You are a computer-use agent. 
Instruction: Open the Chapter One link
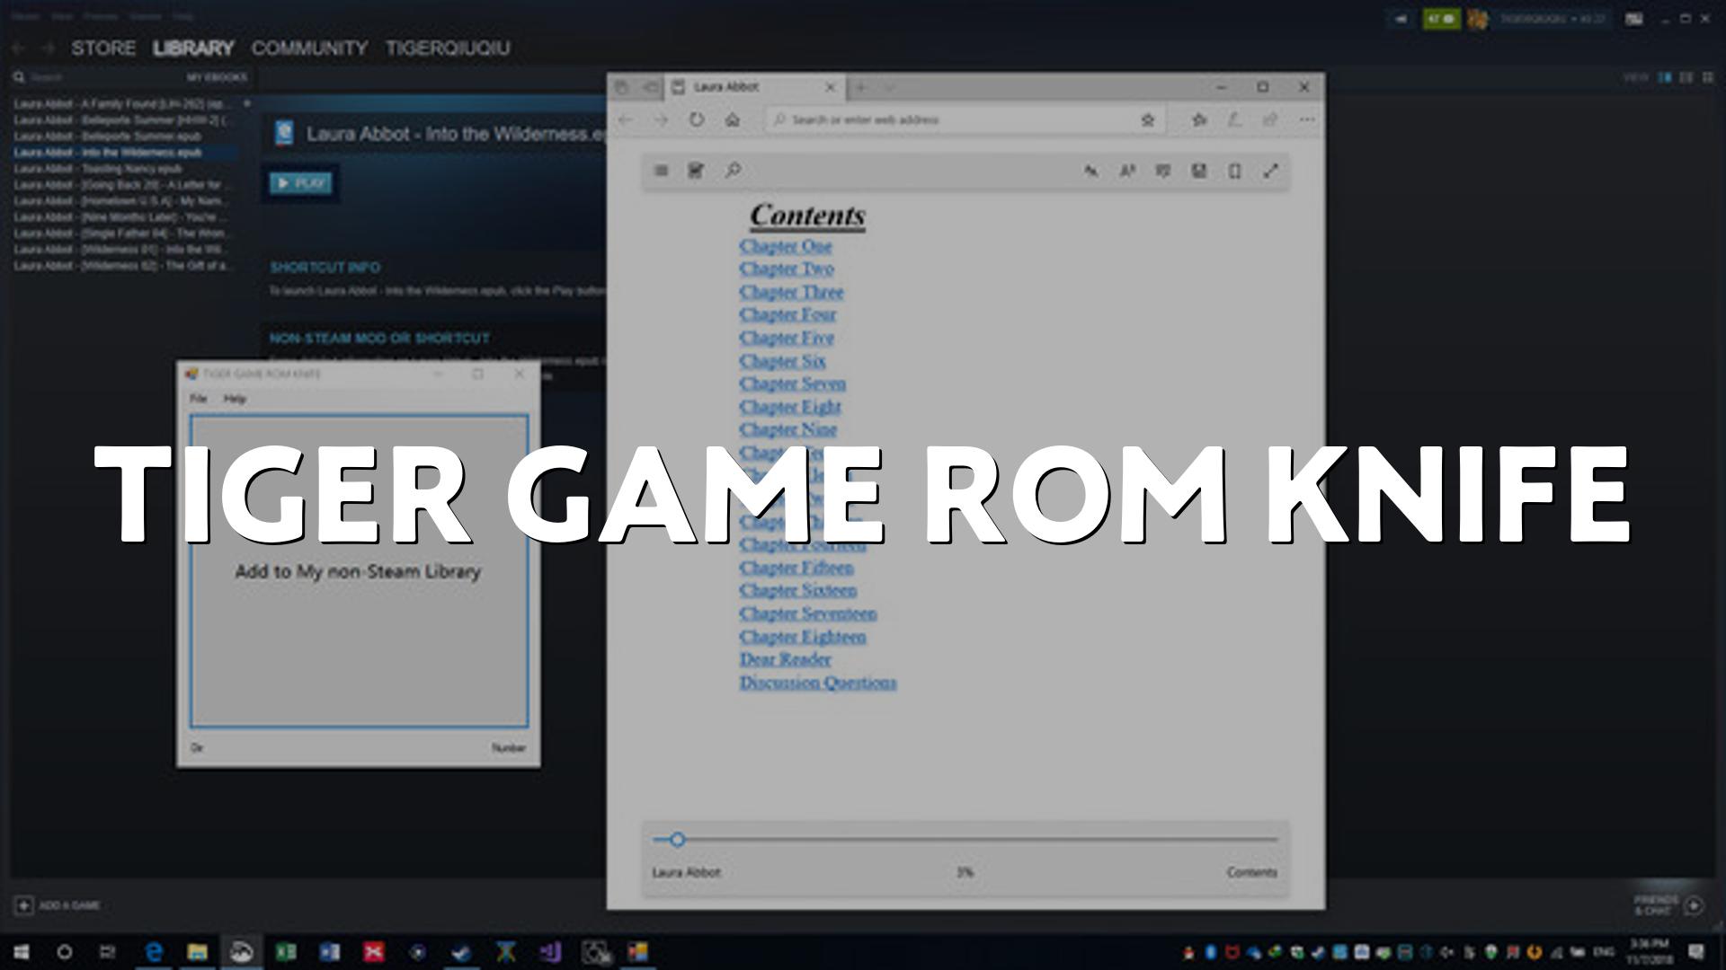[786, 246]
